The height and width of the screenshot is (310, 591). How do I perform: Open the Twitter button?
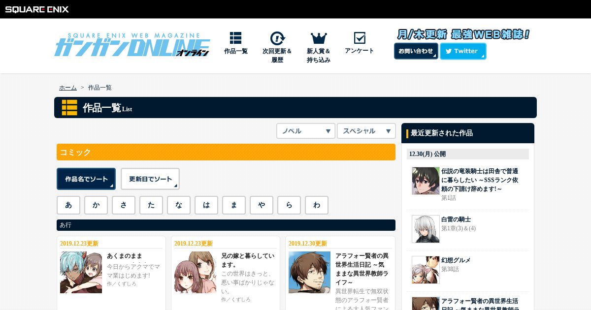click(463, 51)
